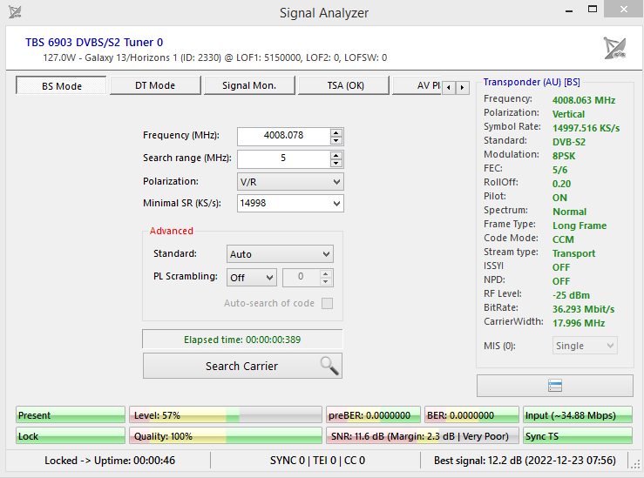Click the TBS 6903 DVBS/S2 Tuner 0 title
The height and width of the screenshot is (478, 644).
(x=94, y=43)
